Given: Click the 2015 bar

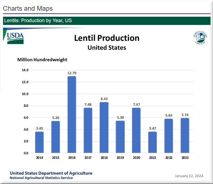Looking at the screenshot, I should (x=55, y=137).
